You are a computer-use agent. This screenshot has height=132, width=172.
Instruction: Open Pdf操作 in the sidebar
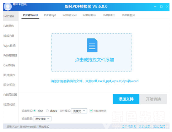click(9, 26)
